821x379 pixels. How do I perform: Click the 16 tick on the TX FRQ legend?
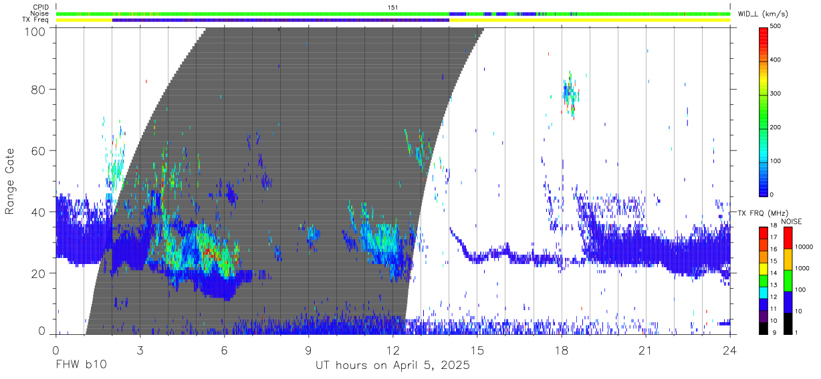click(x=774, y=249)
